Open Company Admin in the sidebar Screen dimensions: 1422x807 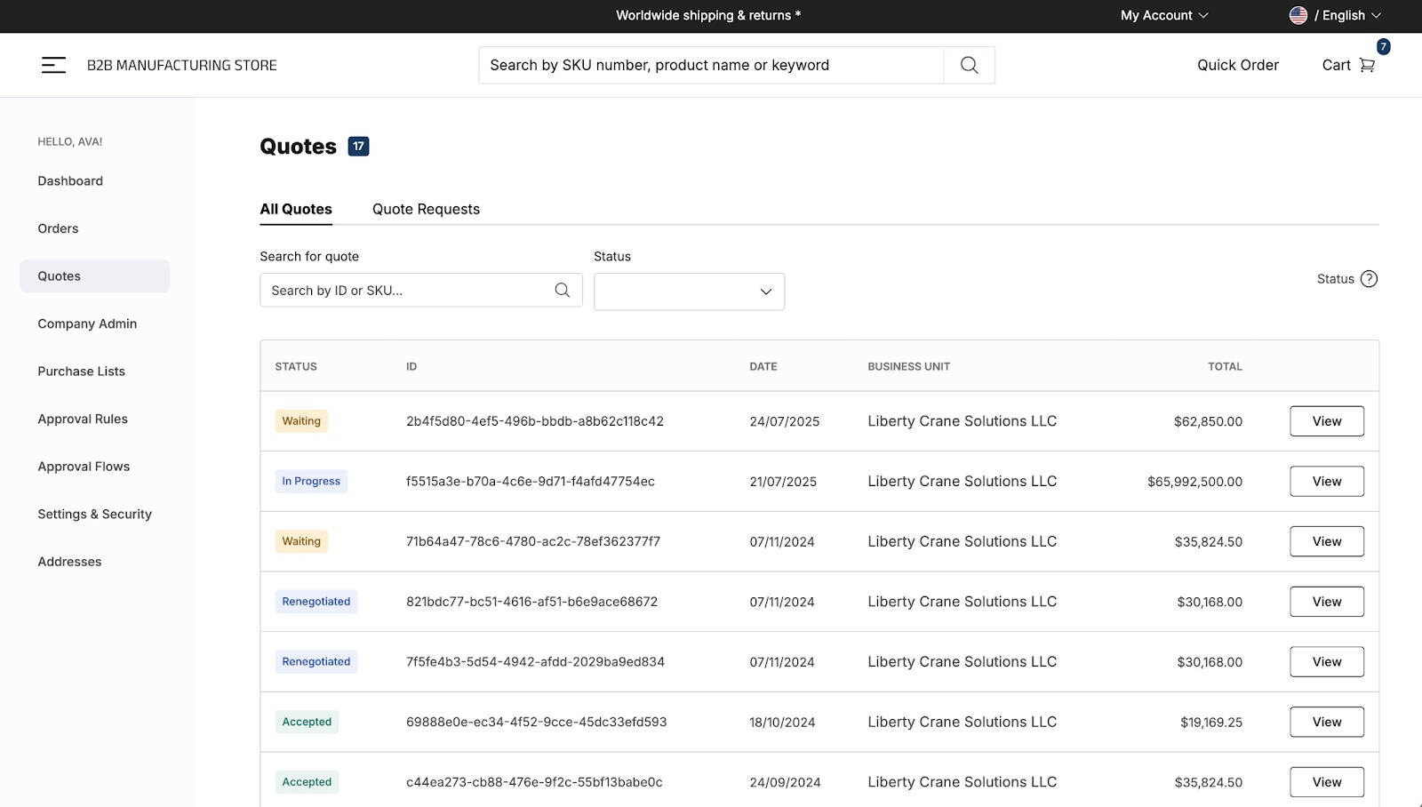pos(87,324)
